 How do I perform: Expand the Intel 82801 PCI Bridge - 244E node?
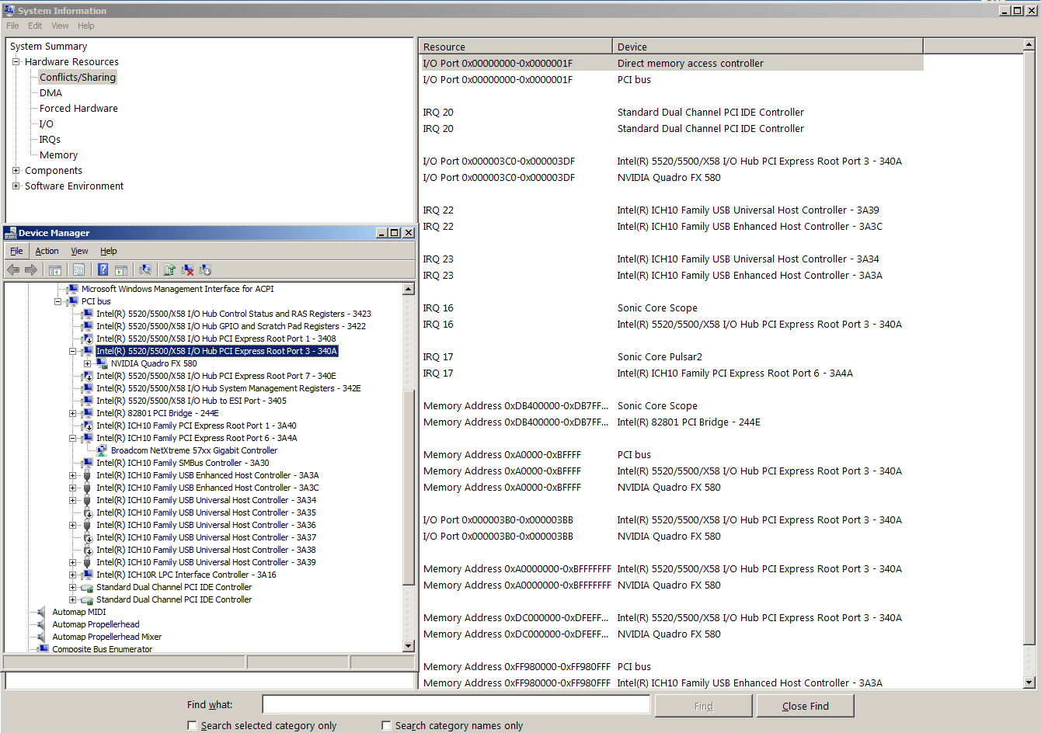[x=72, y=413]
